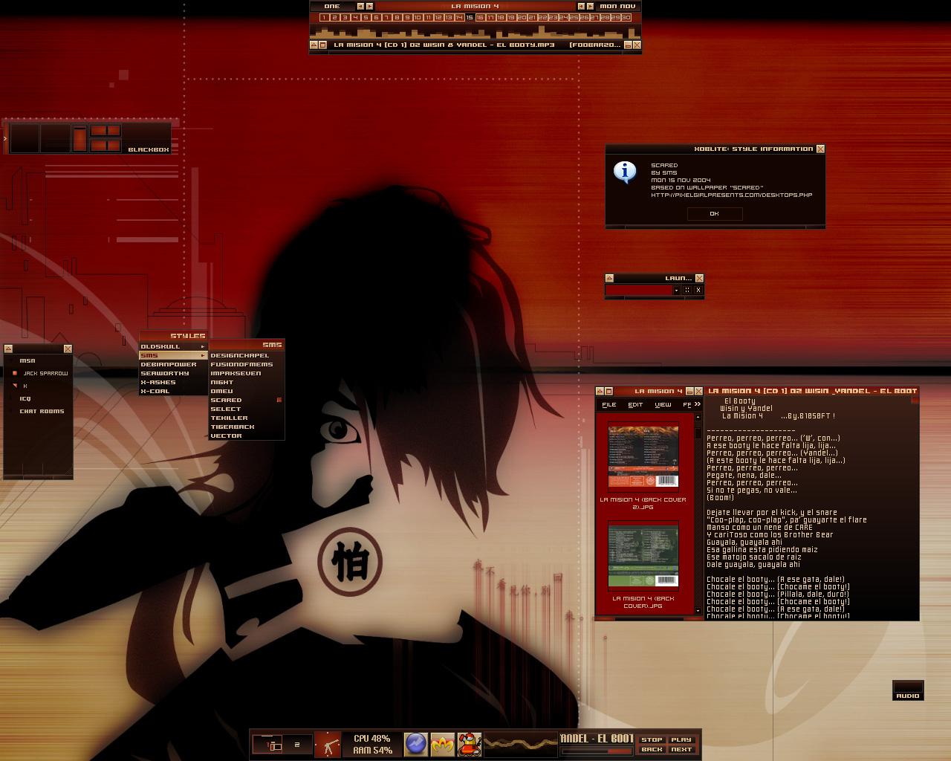The width and height of the screenshot is (951, 761).
Task: Click the small X icon beside launcher input
Action: (698, 290)
